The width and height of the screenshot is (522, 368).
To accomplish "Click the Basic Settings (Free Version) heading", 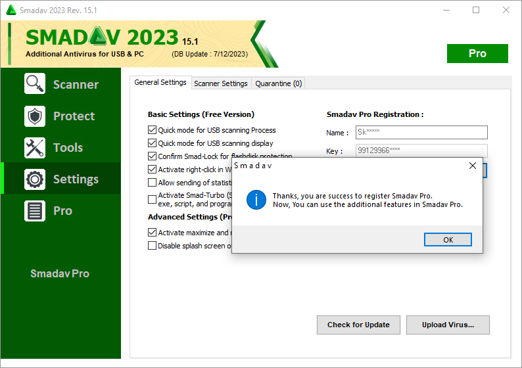I will pyautogui.click(x=201, y=114).
